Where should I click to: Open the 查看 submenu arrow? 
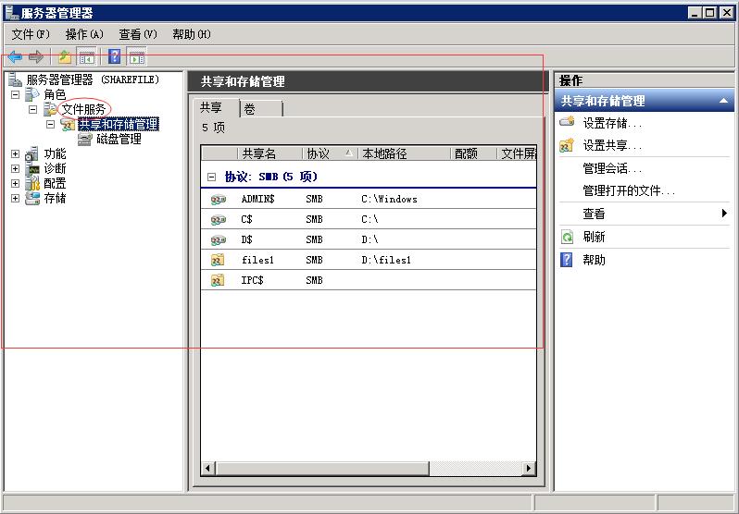click(x=724, y=214)
